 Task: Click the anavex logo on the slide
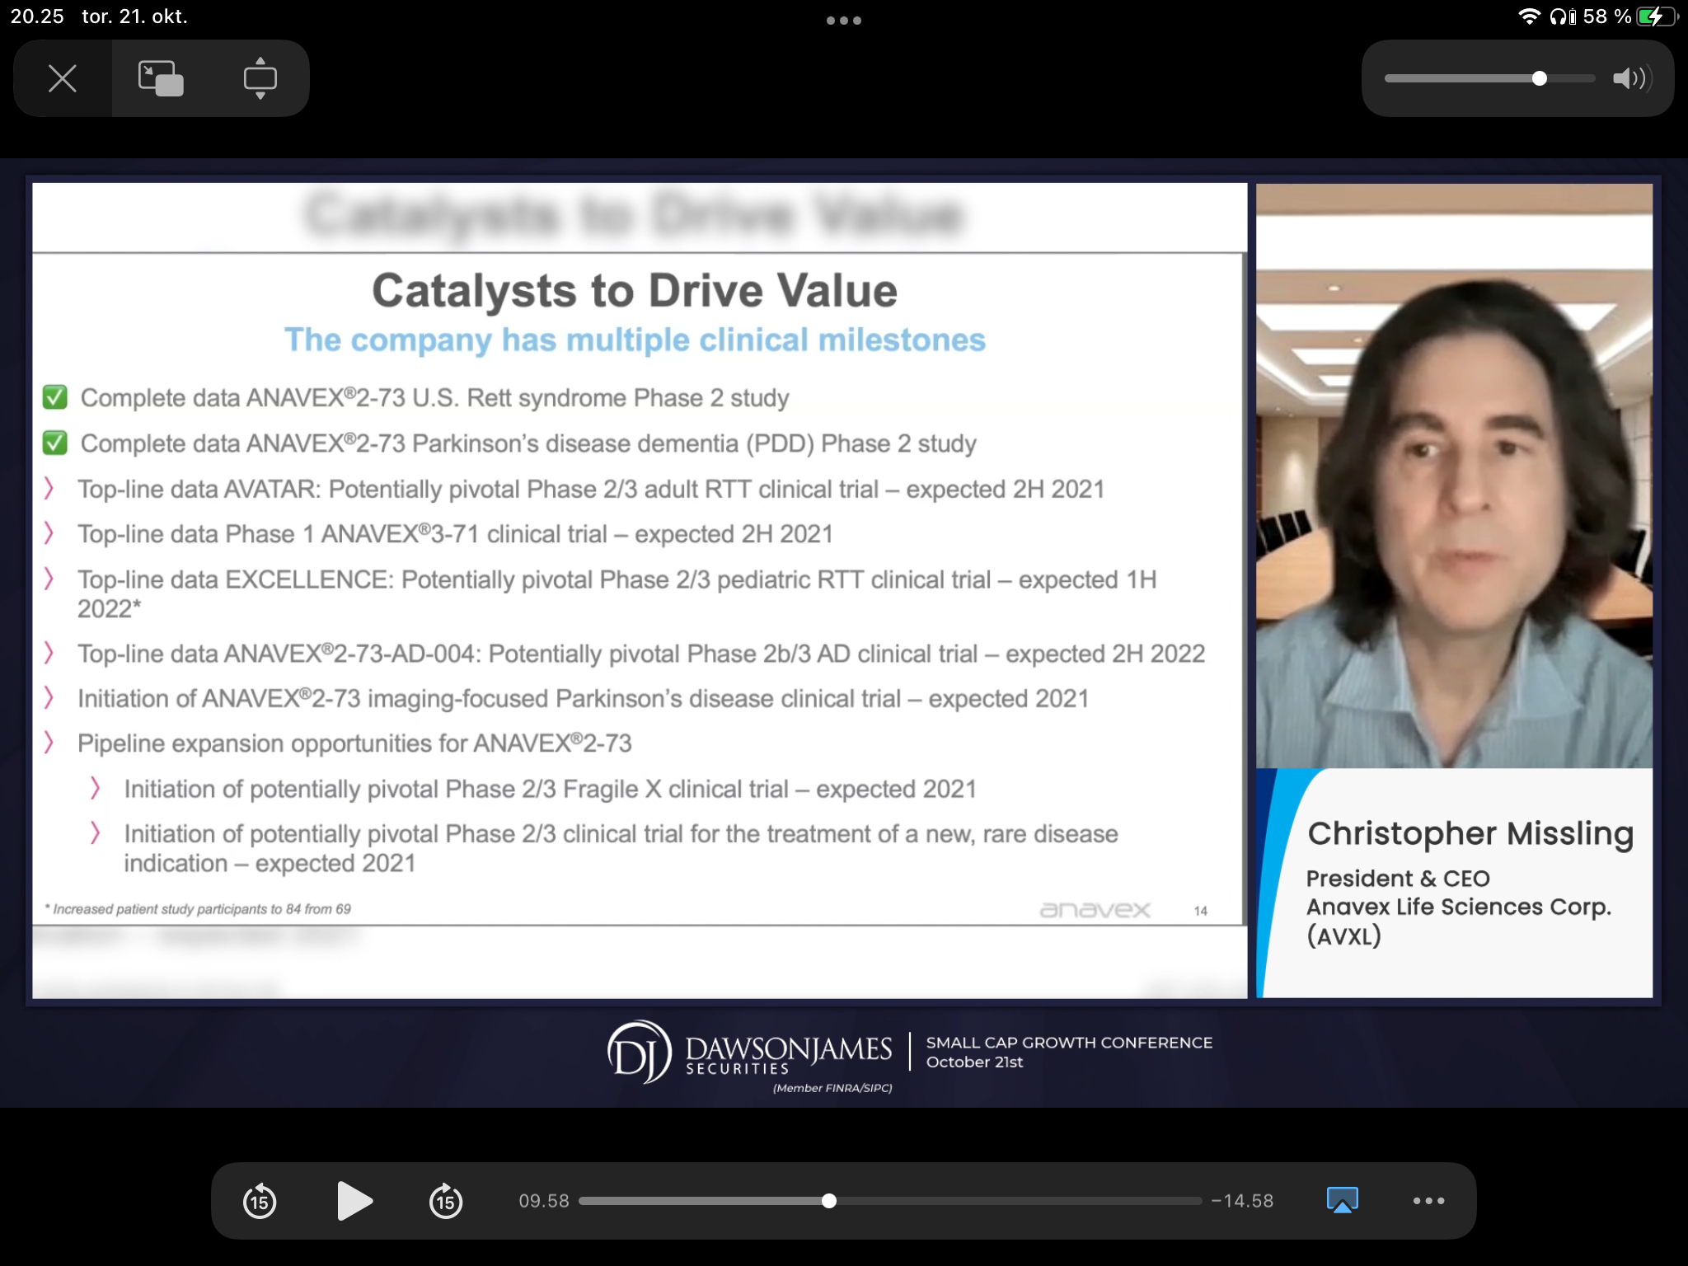[x=1095, y=910]
